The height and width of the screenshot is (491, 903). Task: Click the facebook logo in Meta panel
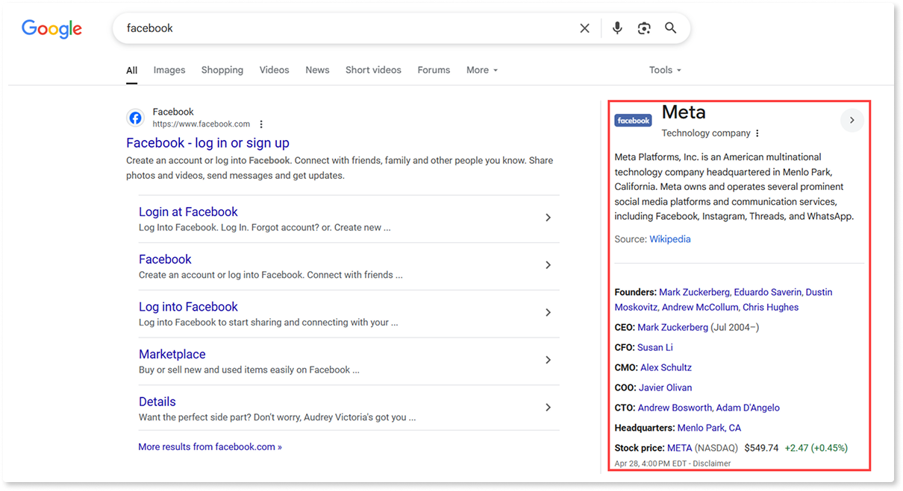(x=634, y=121)
